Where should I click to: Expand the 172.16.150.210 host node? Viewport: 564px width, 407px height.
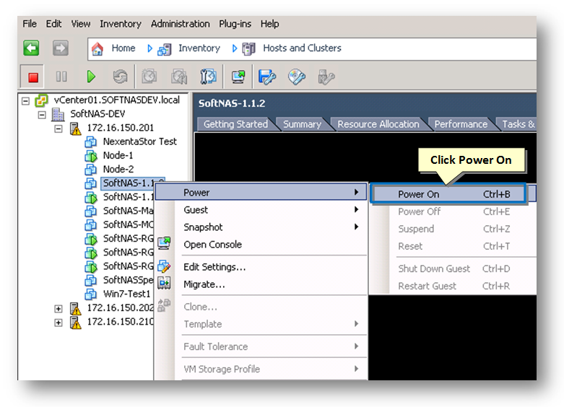pos(58,323)
